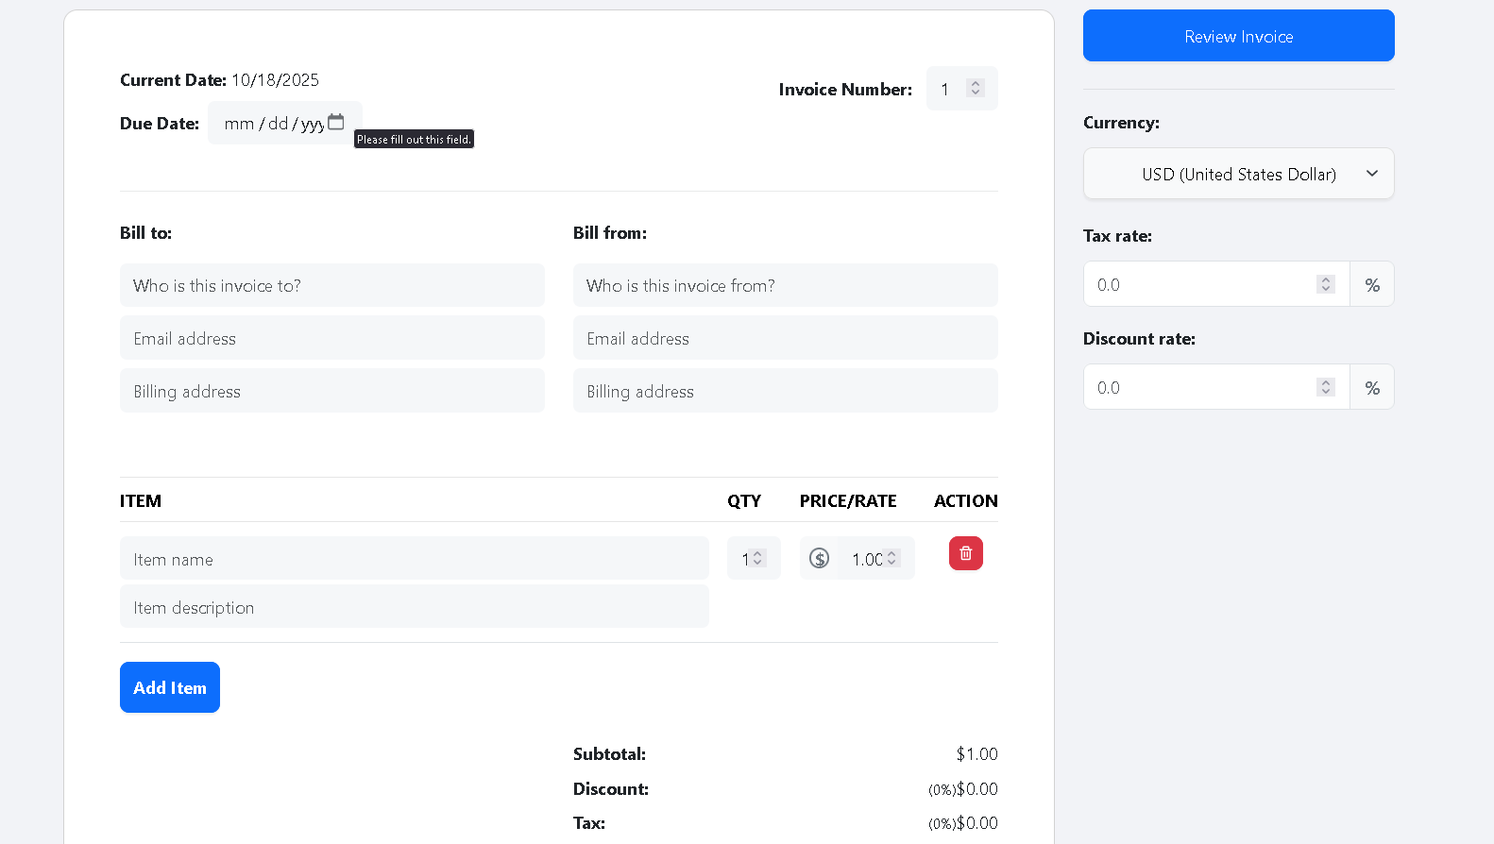Image resolution: width=1494 pixels, height=844 pixels.
Task: Click the ITEM column header
Action: tap(141, 501)
